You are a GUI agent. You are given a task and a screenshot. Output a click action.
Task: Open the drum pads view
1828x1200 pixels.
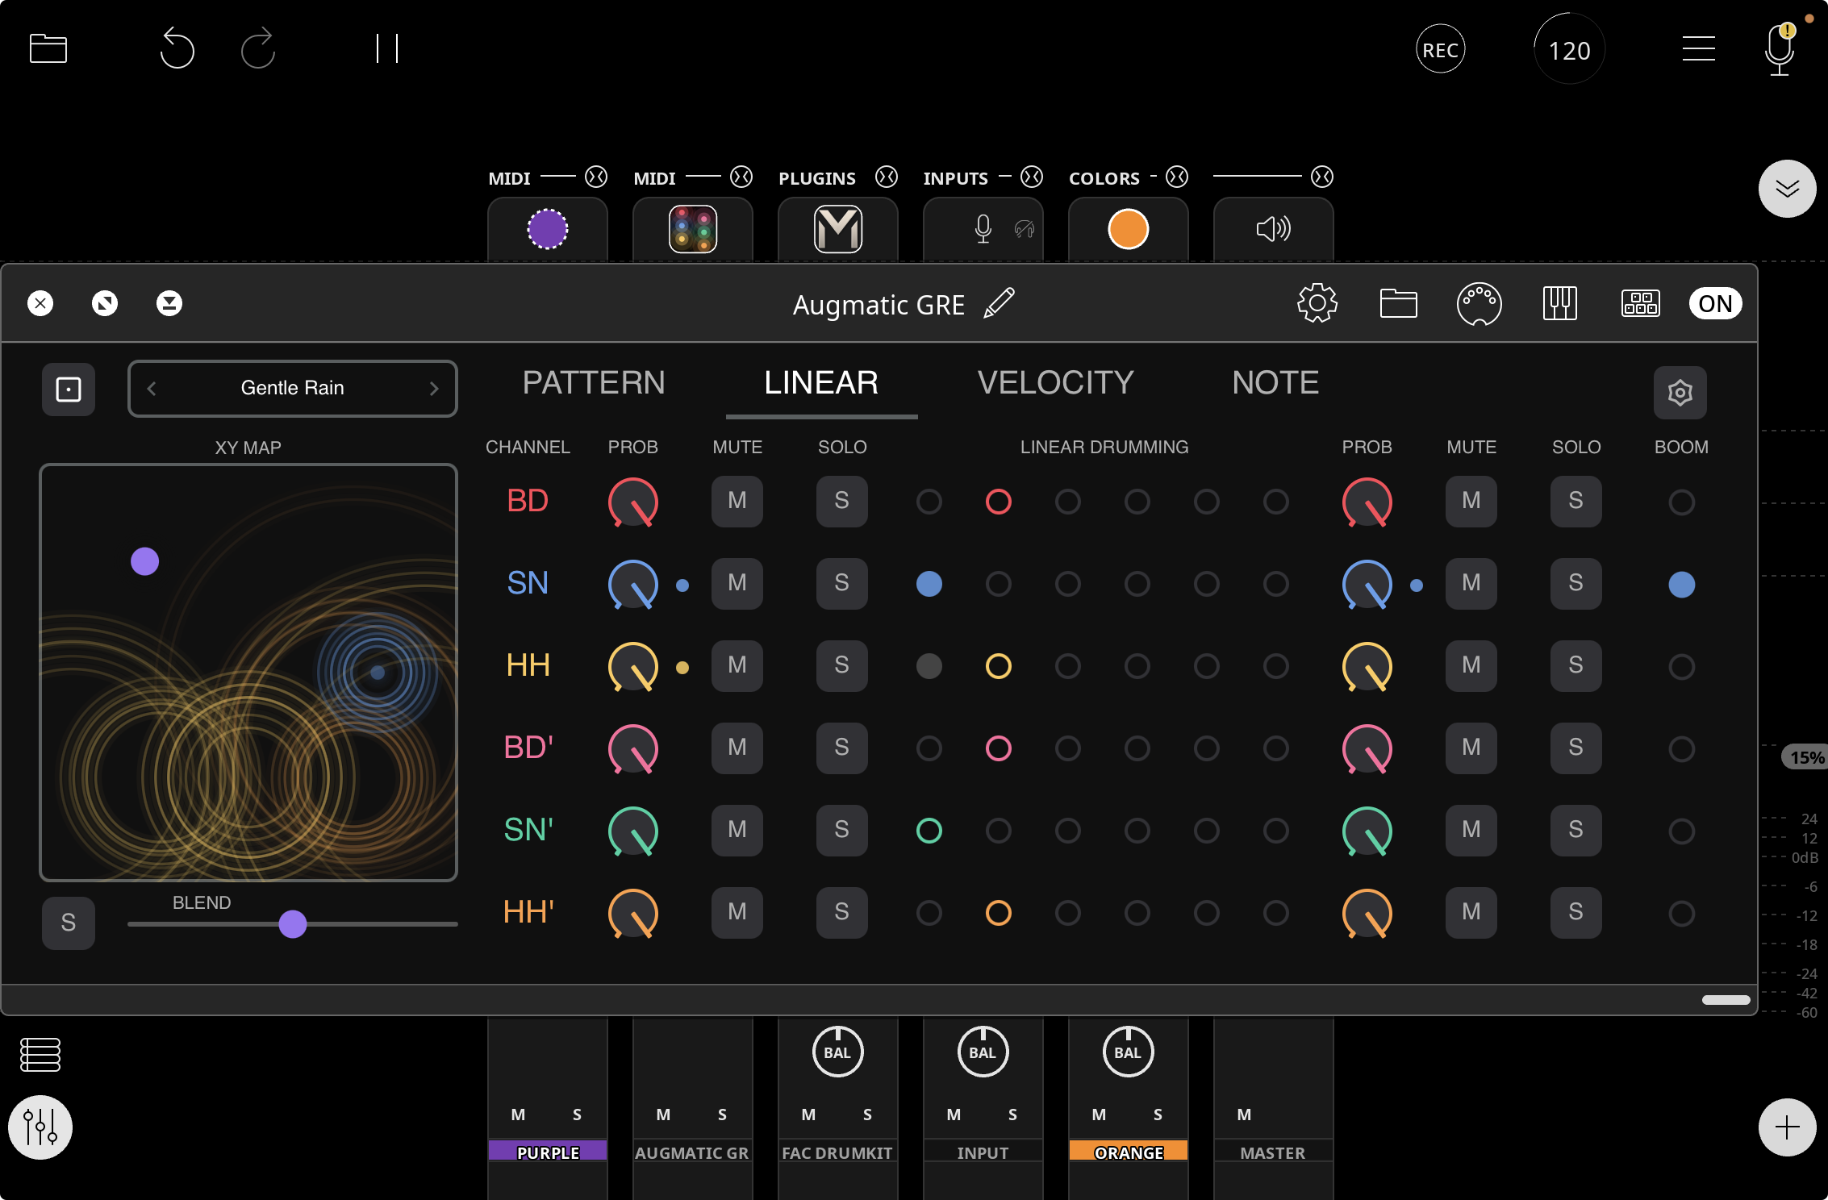click(1641, 304)
